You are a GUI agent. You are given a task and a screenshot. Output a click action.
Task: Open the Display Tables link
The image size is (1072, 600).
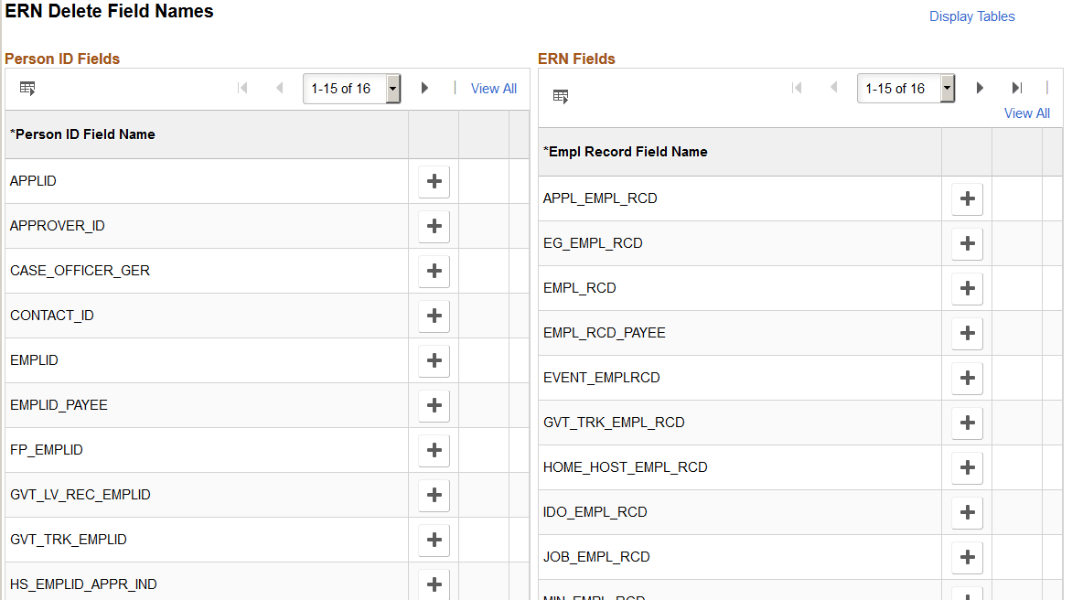971,16
